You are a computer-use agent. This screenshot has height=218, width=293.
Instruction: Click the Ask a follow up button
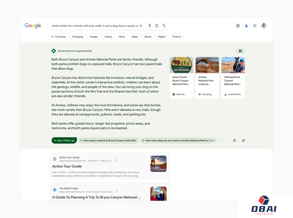click(64, 140)
